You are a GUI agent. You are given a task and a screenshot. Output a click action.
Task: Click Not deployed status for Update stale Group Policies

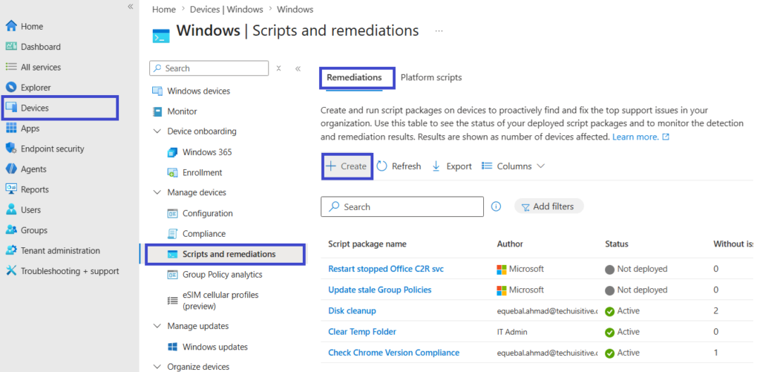pos(636,290)
